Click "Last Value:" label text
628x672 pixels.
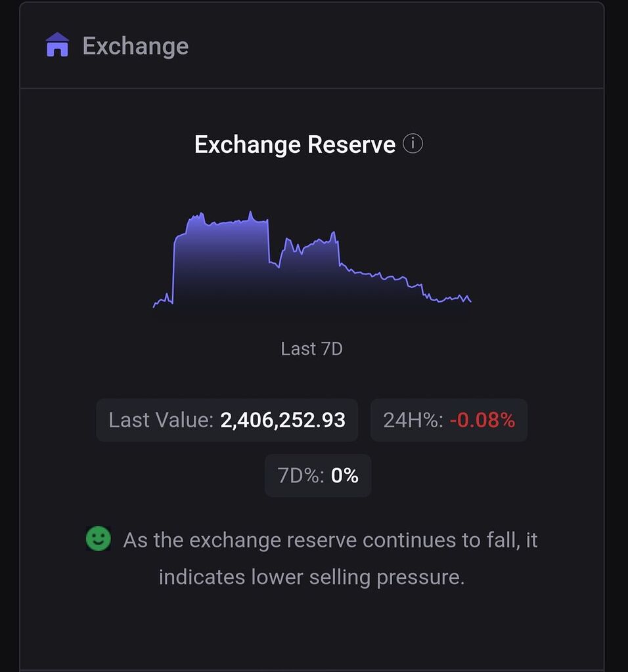[x=161, y=420]
